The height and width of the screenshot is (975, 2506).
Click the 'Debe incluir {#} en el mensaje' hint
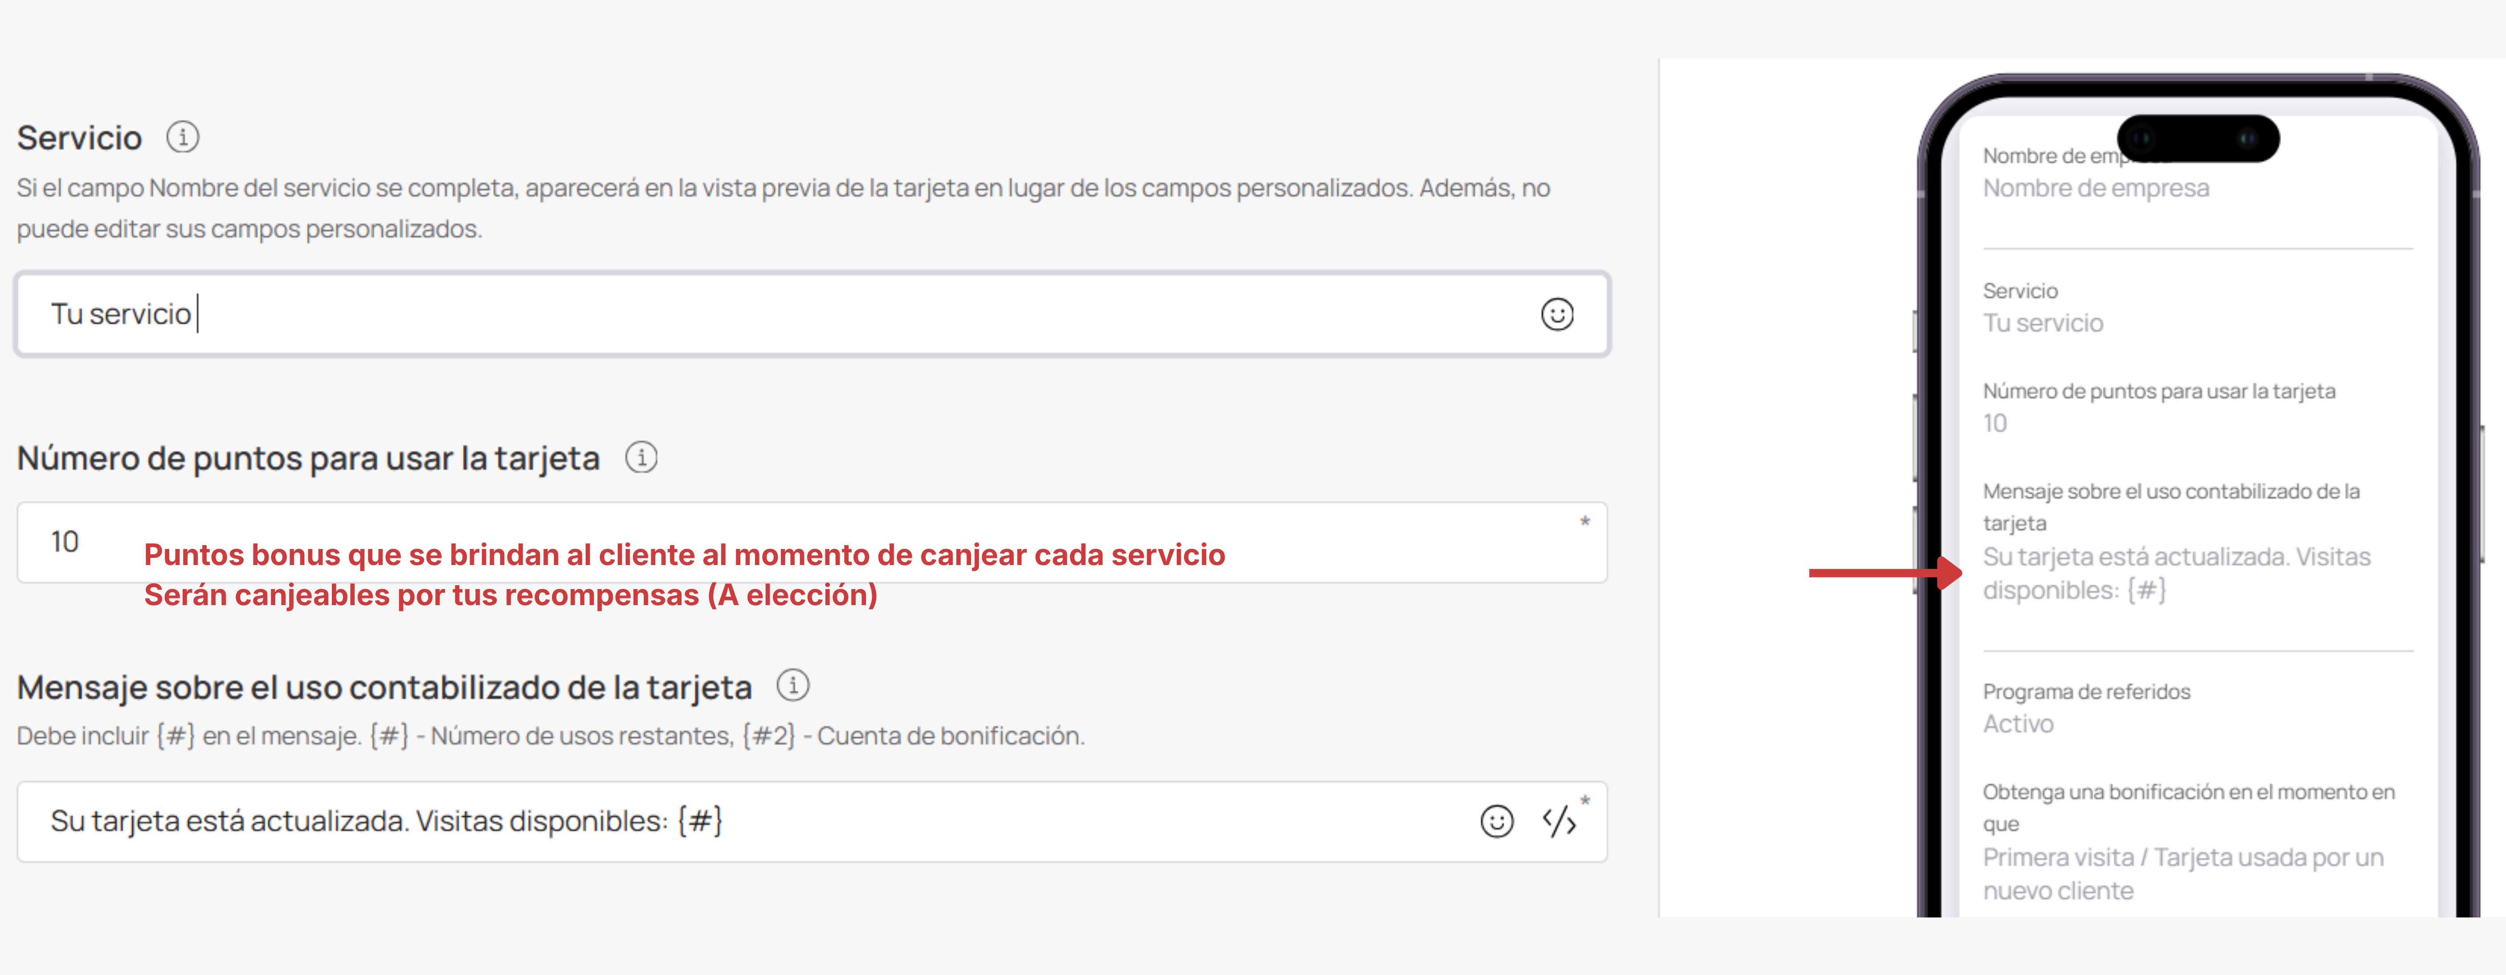551,736
